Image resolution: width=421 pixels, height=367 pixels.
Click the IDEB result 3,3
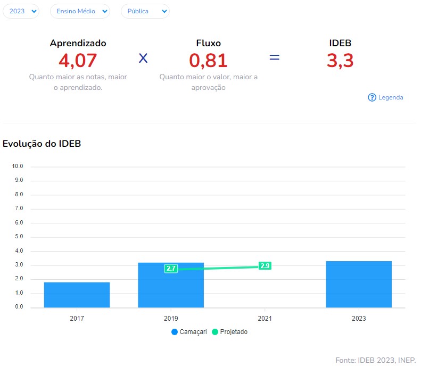point(340,61)
